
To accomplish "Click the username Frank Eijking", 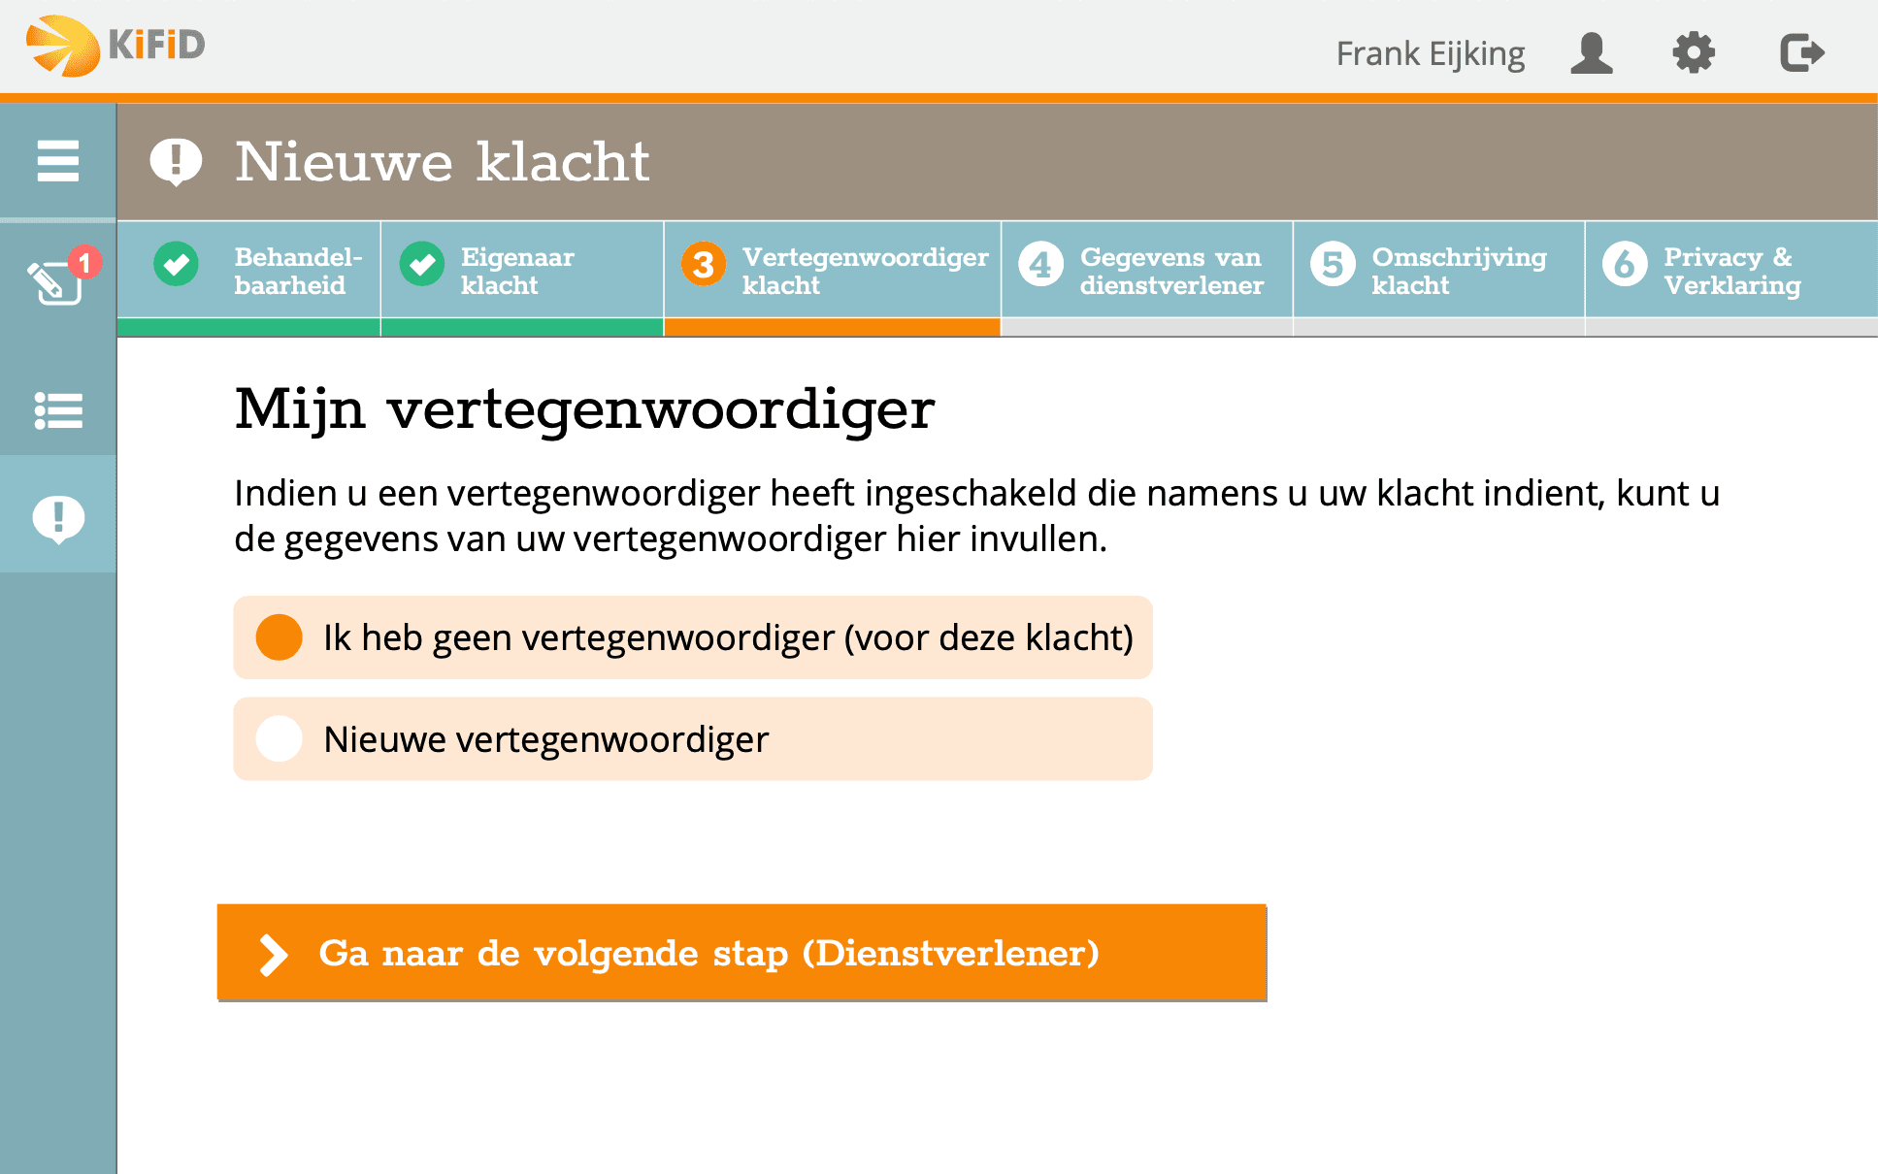I will click(1430, 53).
